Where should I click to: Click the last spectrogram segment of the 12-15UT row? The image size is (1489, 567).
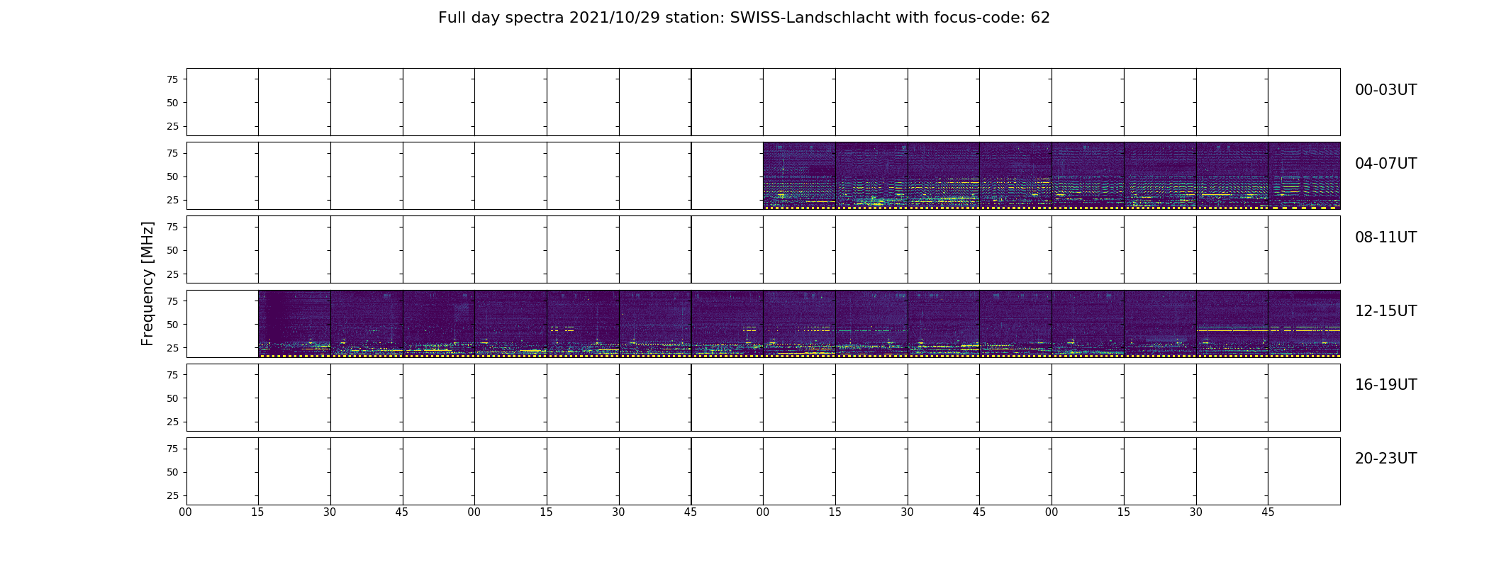[1304, 323]
